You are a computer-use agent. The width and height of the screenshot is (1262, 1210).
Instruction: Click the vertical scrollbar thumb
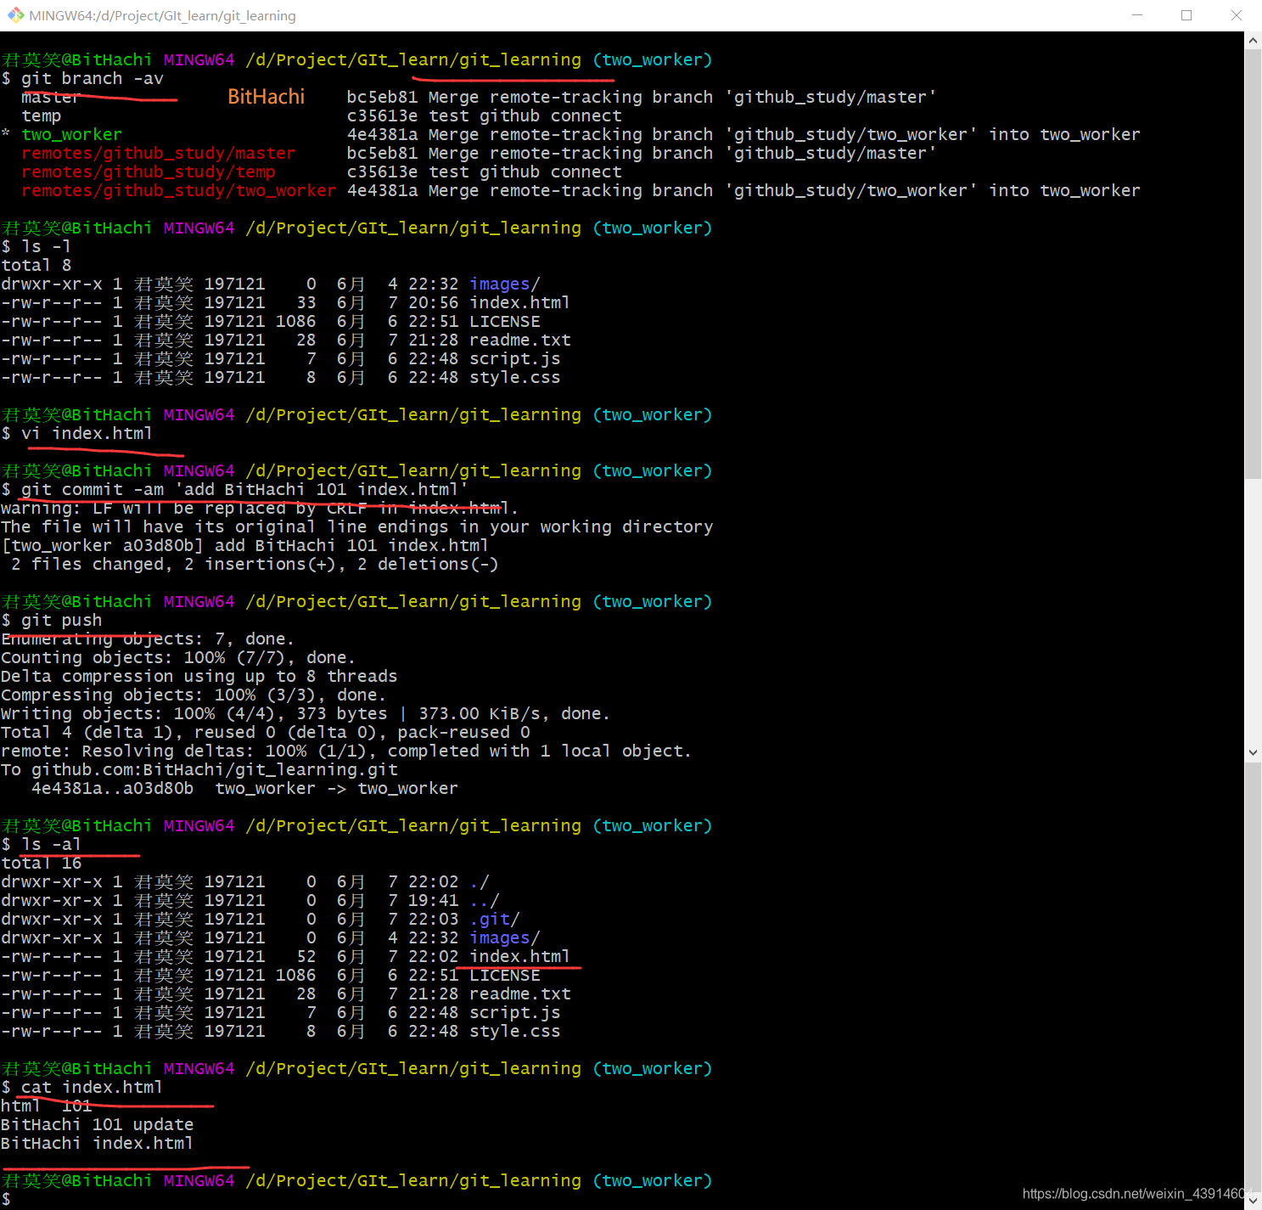(x=1253, y=263)
